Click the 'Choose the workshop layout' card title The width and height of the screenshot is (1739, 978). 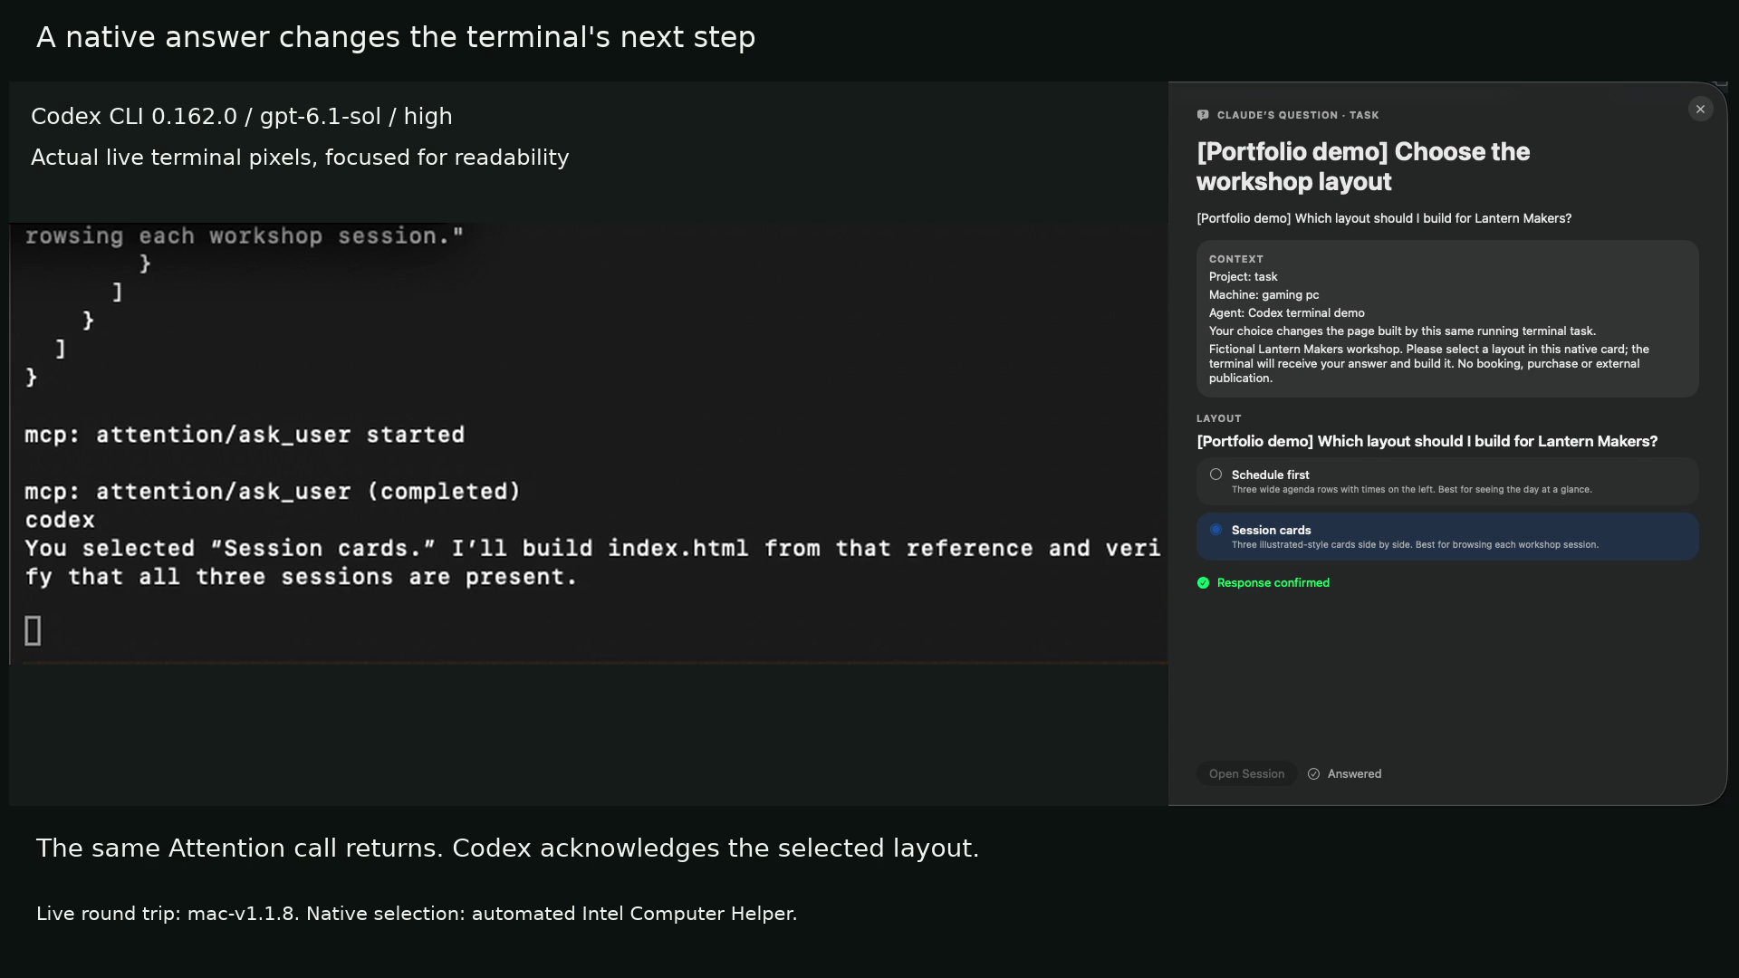tap(1363, 167)
